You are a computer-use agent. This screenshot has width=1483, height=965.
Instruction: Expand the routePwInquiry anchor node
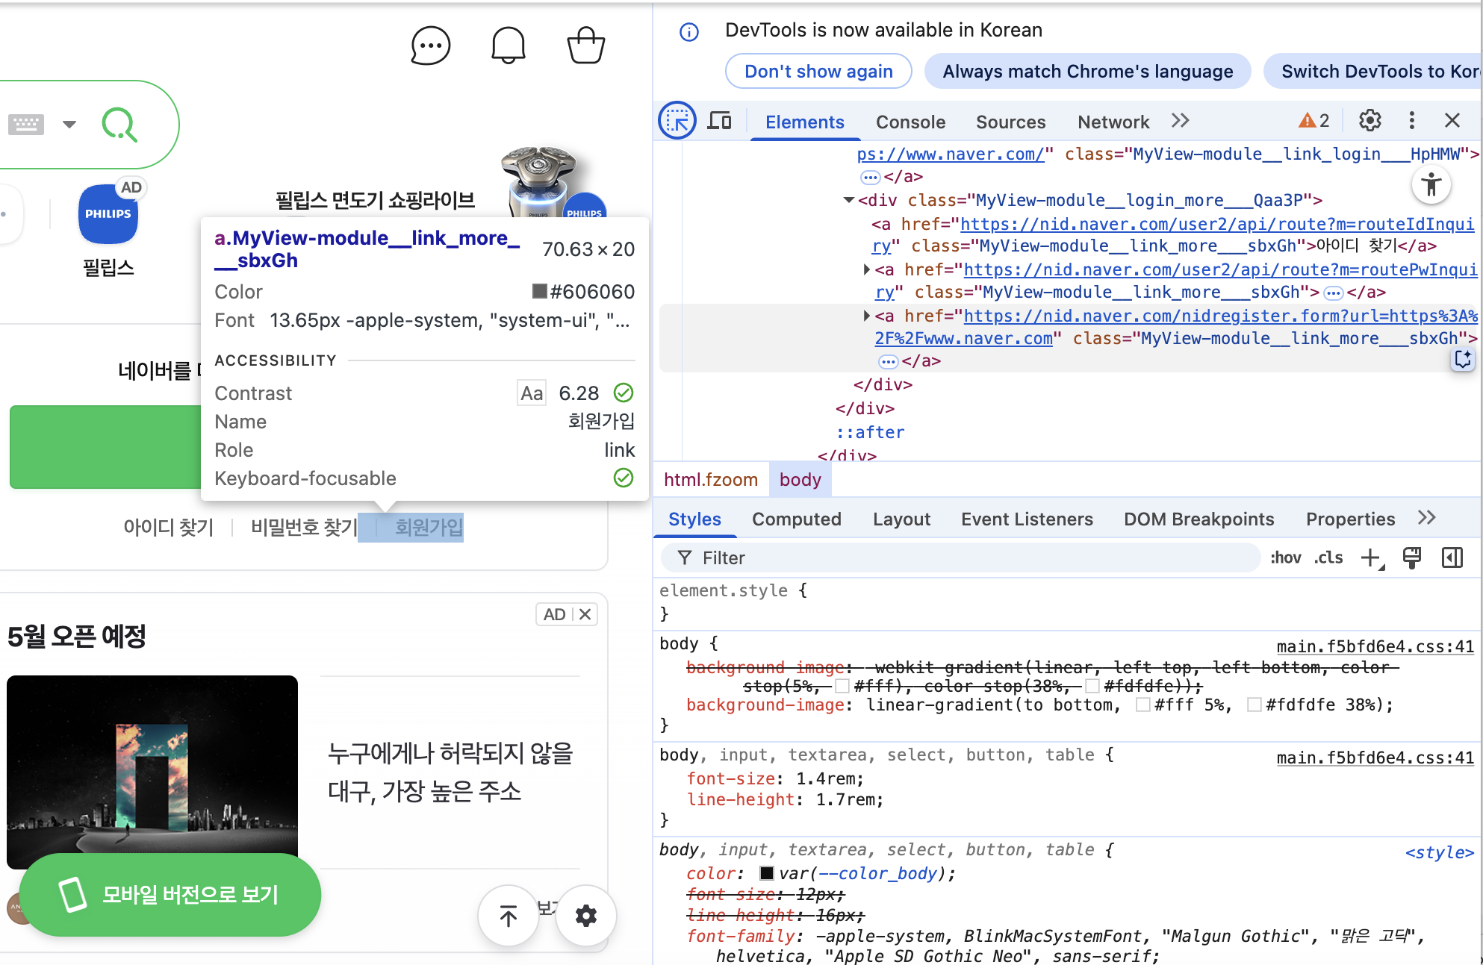(867, 269)
